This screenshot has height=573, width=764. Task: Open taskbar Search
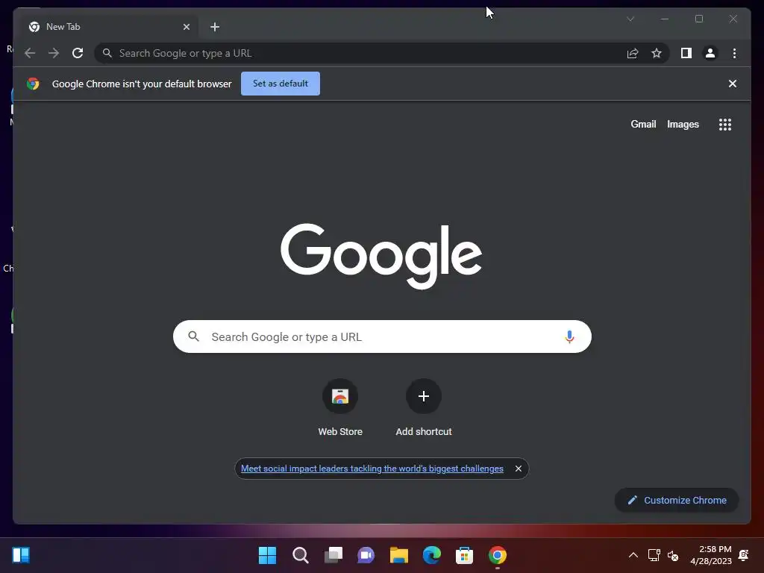(300, 555)
